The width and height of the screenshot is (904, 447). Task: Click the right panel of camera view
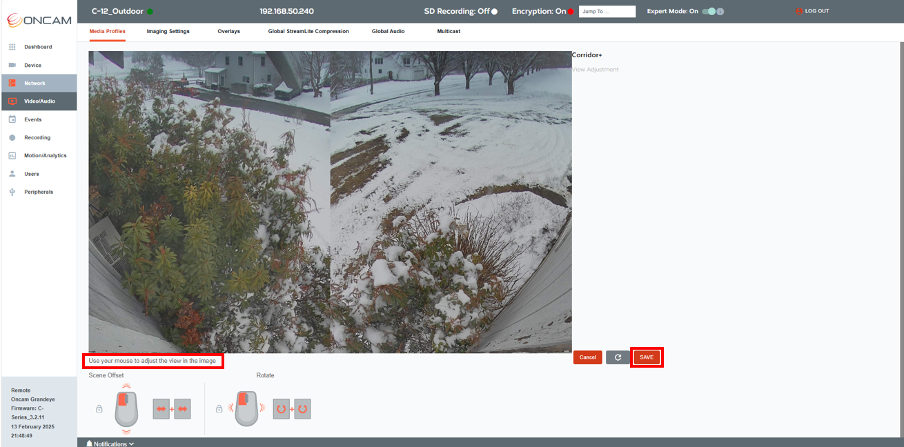(451, 202)
